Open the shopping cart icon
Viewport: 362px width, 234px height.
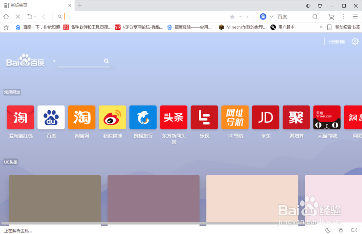pos(331,17)
